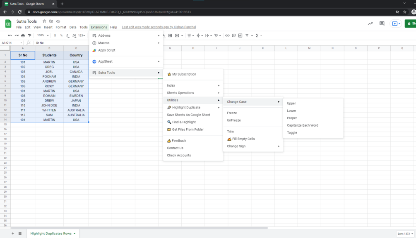This screenshot has width=416, height=238.
Task: Click the print icon
Action: (23, 35)
